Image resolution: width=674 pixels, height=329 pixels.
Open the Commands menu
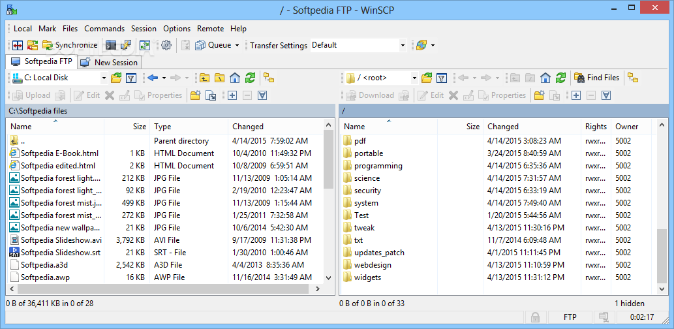104,28
